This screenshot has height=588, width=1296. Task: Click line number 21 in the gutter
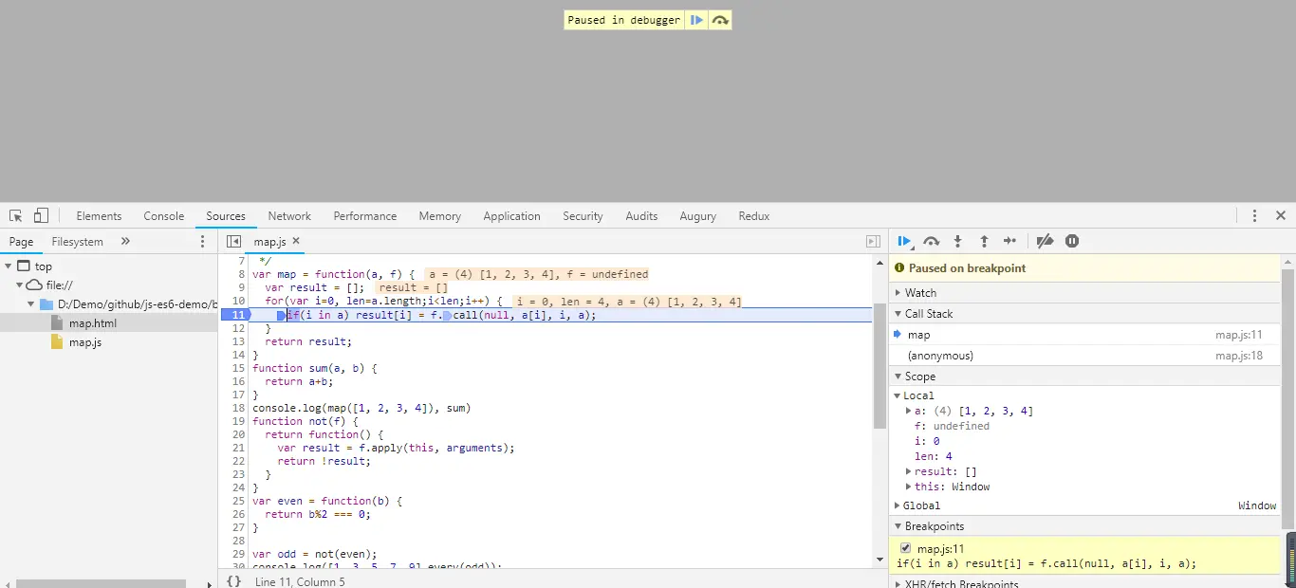pyautogui.click(x=238, y=448)
